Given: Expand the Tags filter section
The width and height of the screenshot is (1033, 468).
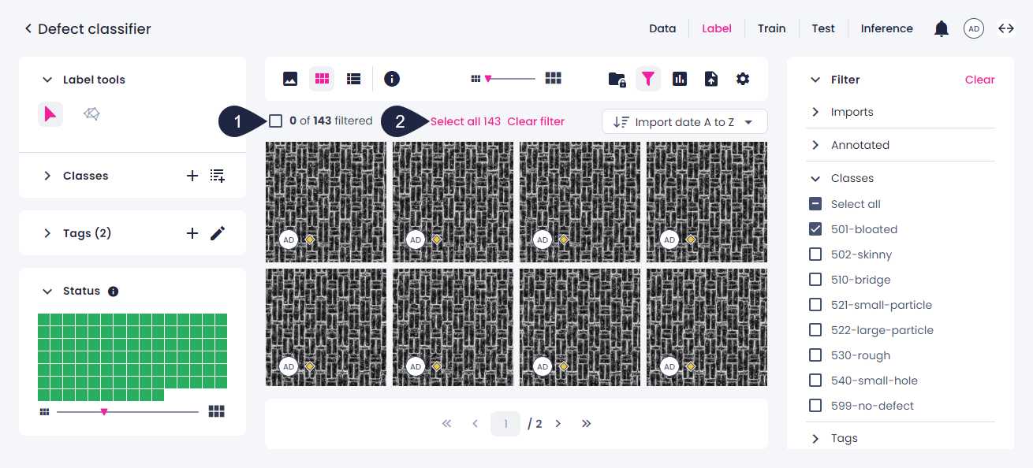Looking at the screenshot, I should coord(815,438).
